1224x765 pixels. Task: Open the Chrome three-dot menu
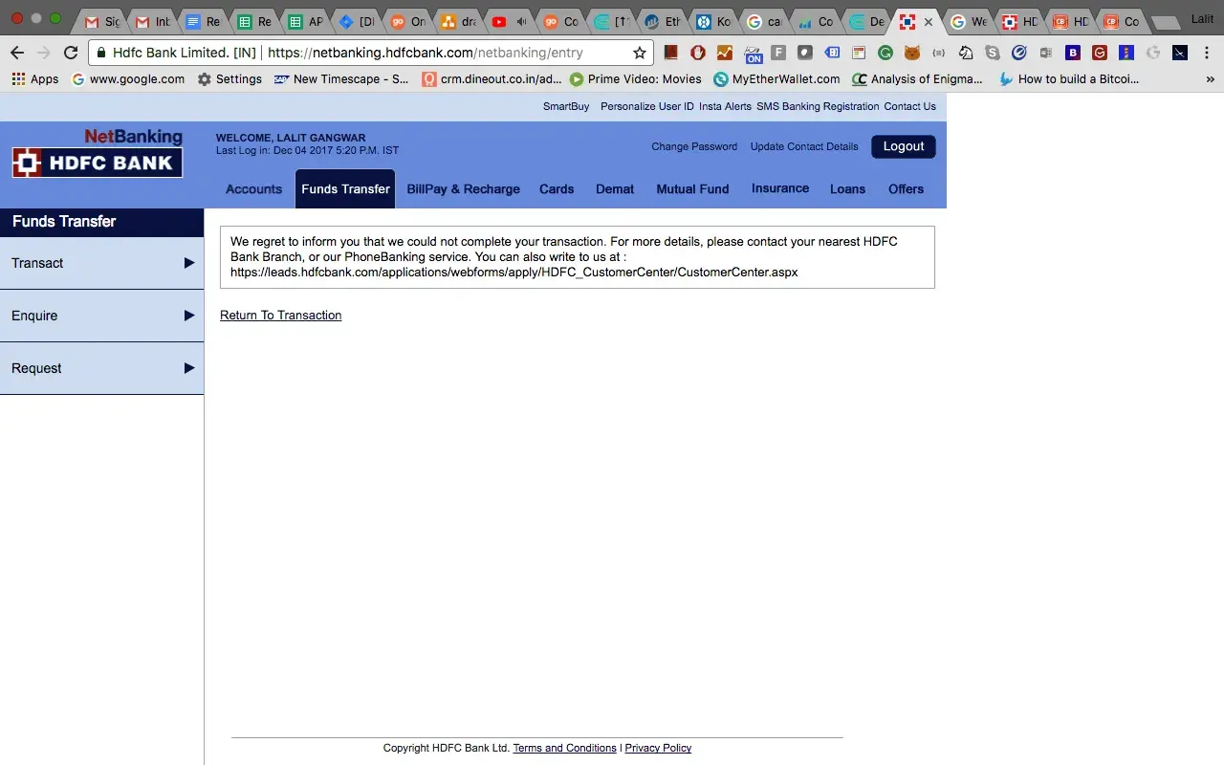point(1208,53)
